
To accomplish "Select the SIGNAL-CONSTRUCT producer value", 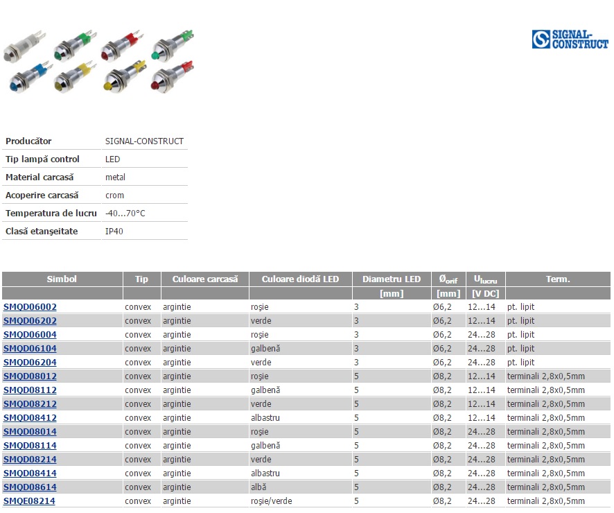I will point(145,141).
